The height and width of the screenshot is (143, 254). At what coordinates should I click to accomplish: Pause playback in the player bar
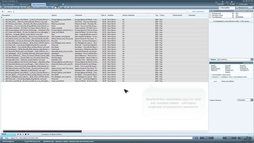[x=20, y=134]
